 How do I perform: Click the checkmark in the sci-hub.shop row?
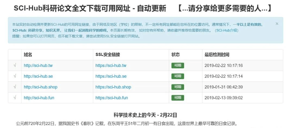click(x=15, y=87)
